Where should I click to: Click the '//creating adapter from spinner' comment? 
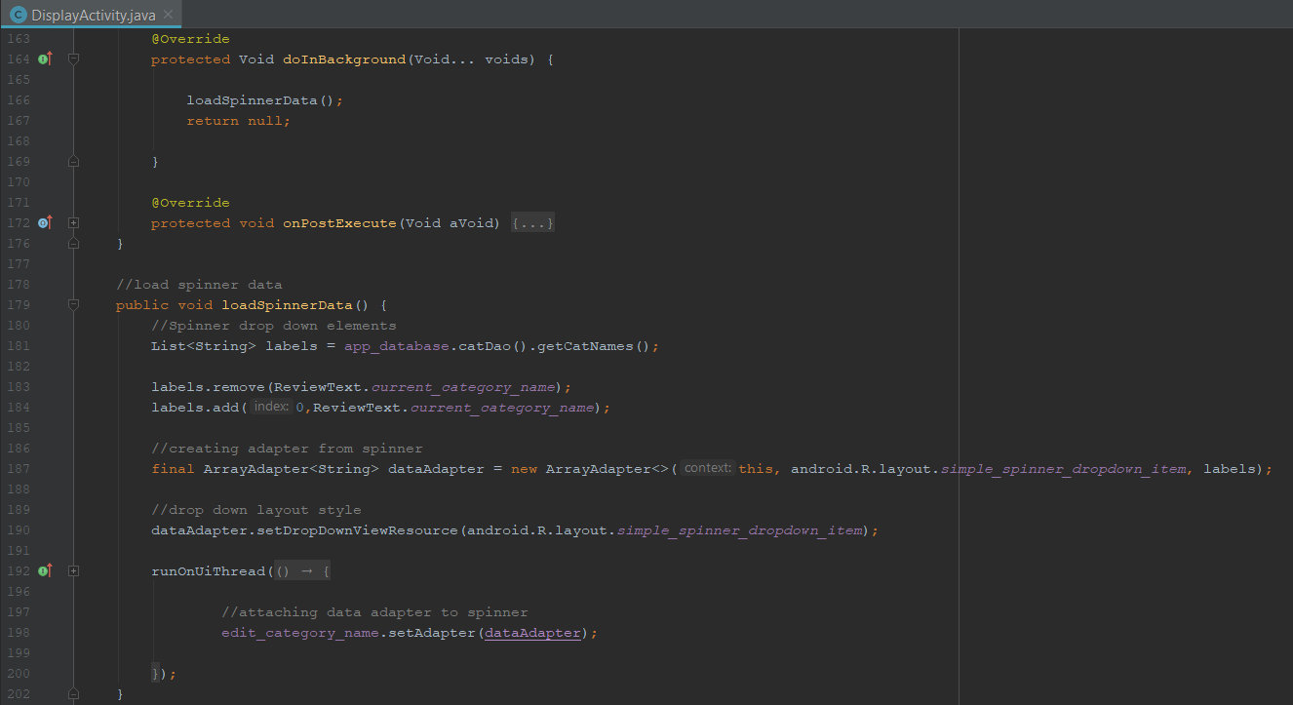click(287, 449)
